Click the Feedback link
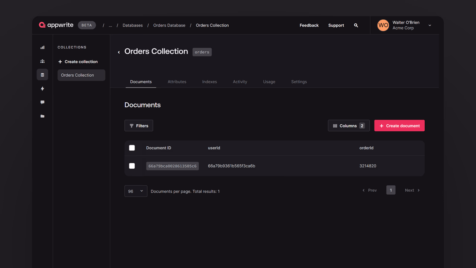 coord(309,25)
